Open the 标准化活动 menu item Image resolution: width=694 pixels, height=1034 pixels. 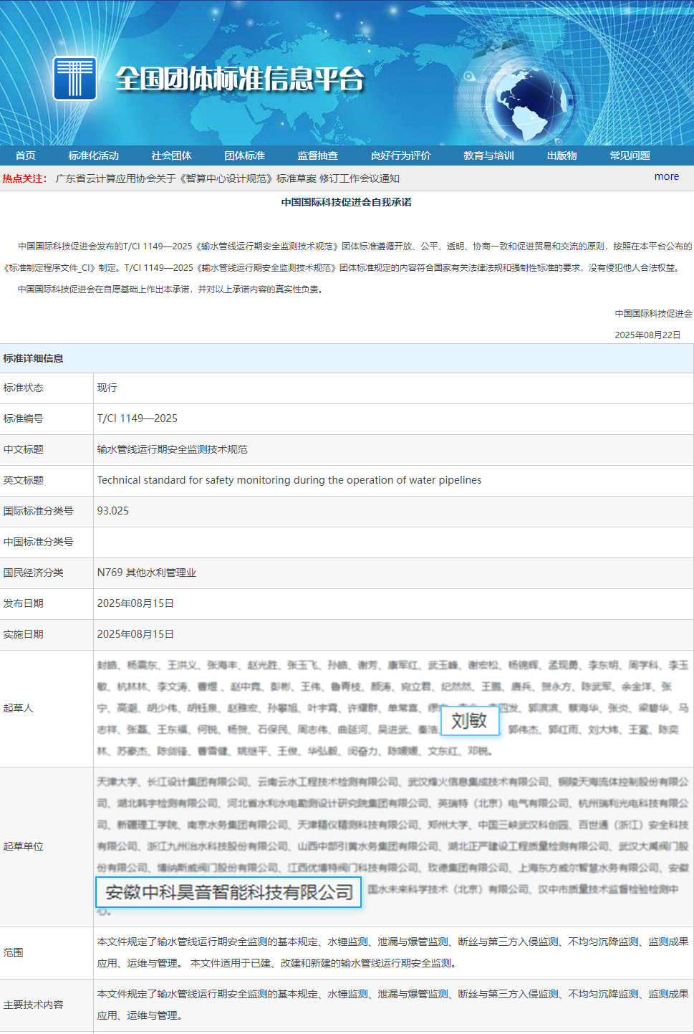pos(94,155)
